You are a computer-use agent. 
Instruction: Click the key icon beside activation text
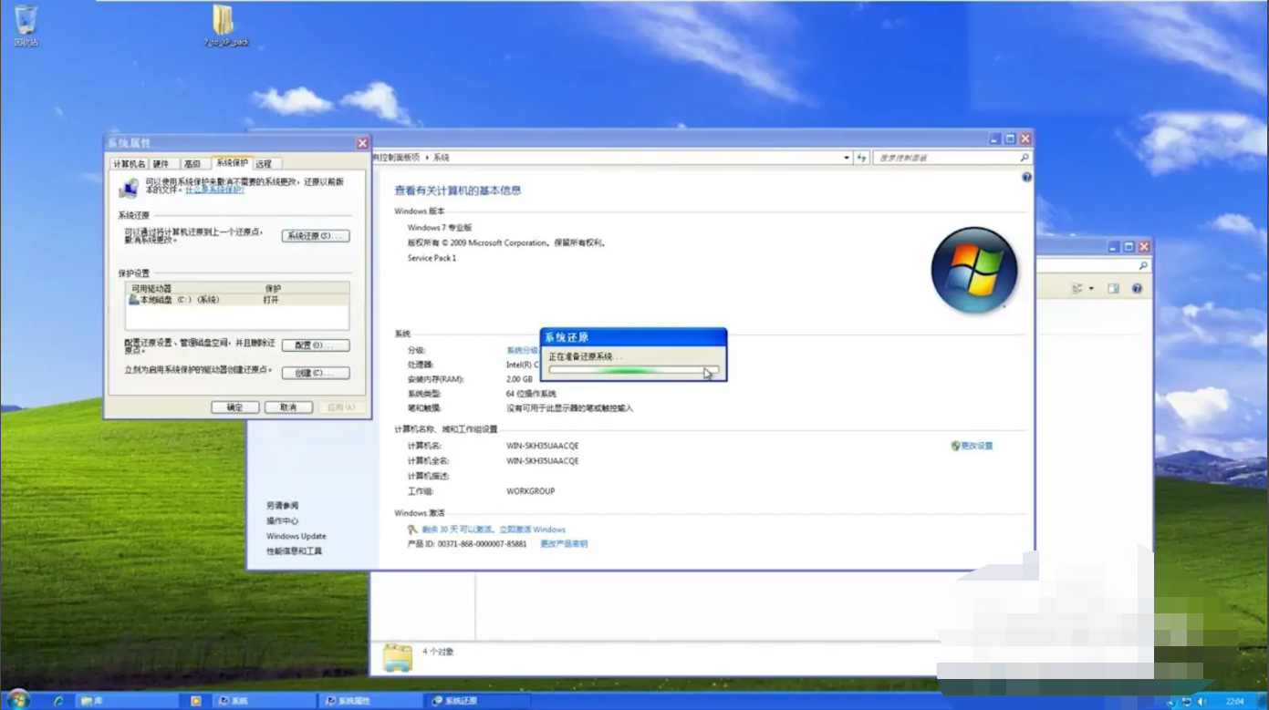(412, 529)
